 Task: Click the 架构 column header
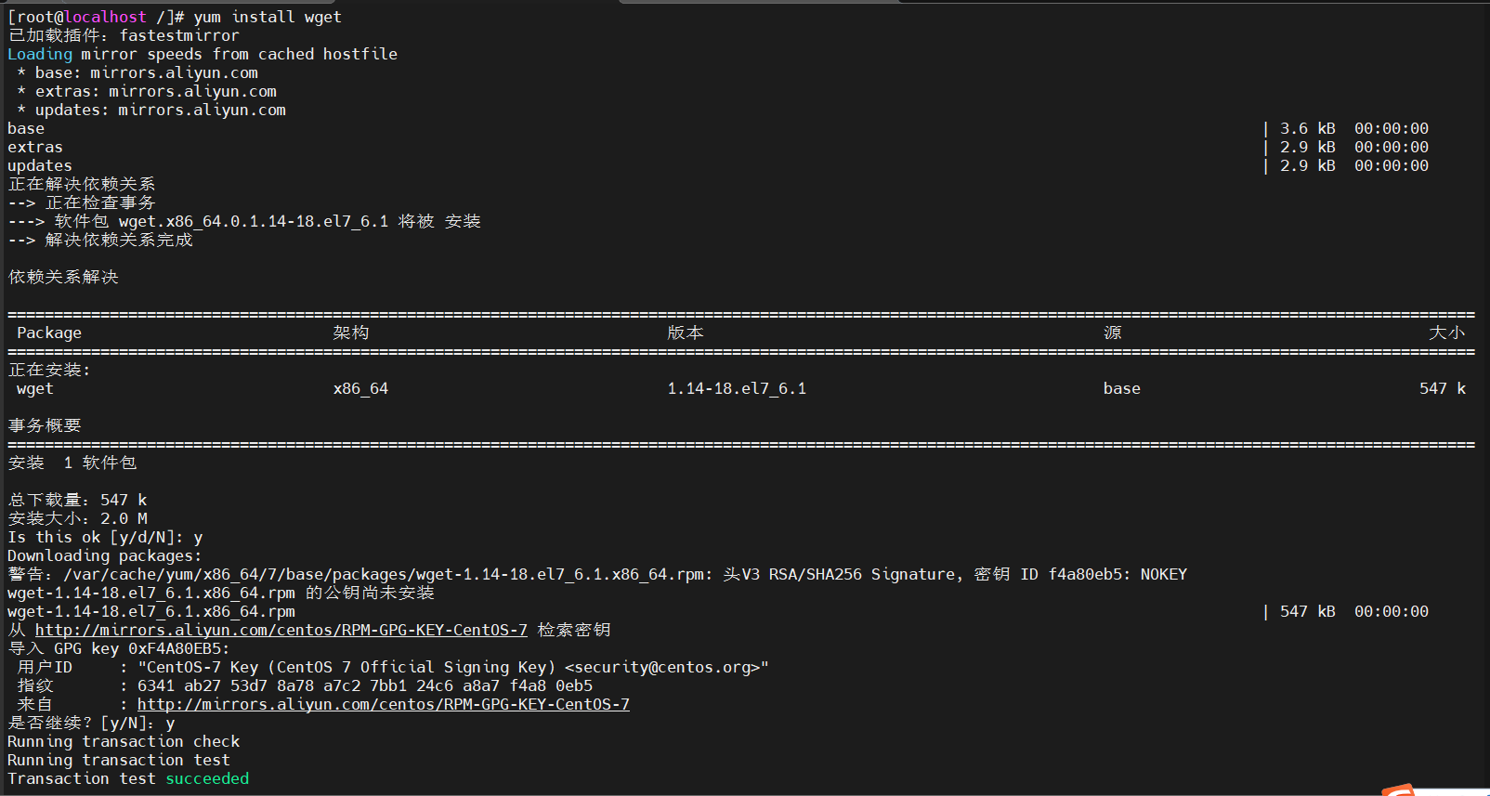point(351,333)
